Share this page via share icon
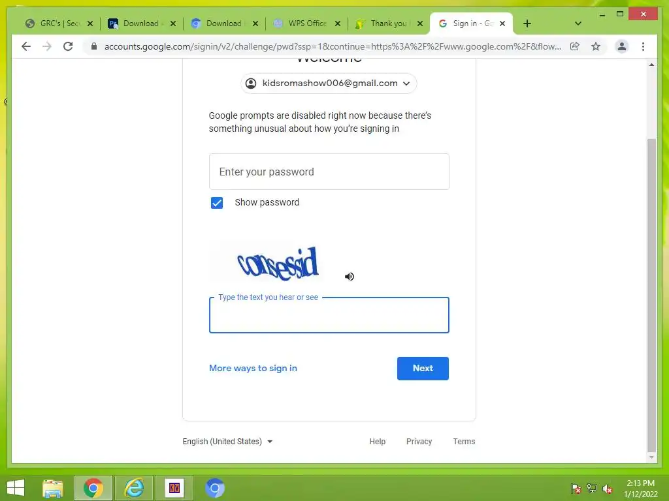Screen dimensions: 669x501 click(x=575, y=46)
